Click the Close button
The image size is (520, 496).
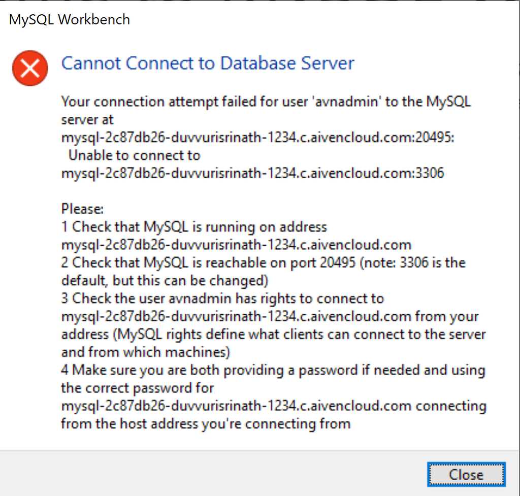(466, 475)
